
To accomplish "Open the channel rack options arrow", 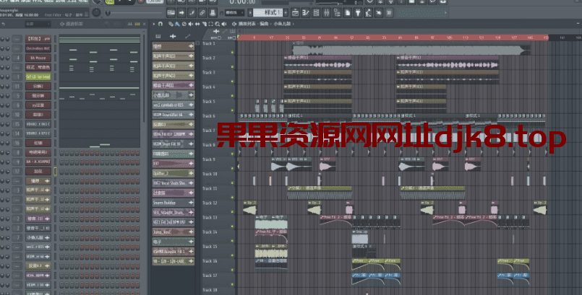I will (64, 24).
